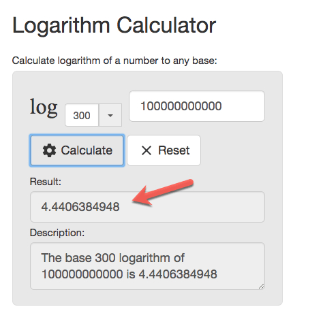This screenshot has width=323, height=309.
Task: Focus the number field showing 100000000000
Action: coord(197,106)
